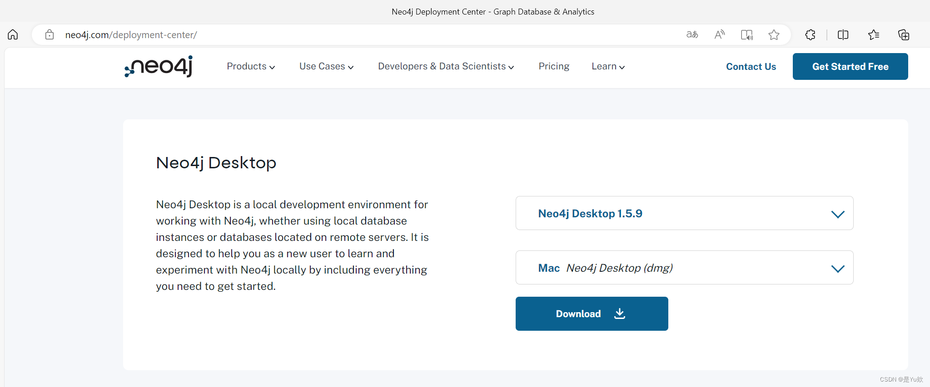Image resolution: width=930 pixels, height=387 pixels.
Task: Go to browser home page icon
Action: [13, 34]
